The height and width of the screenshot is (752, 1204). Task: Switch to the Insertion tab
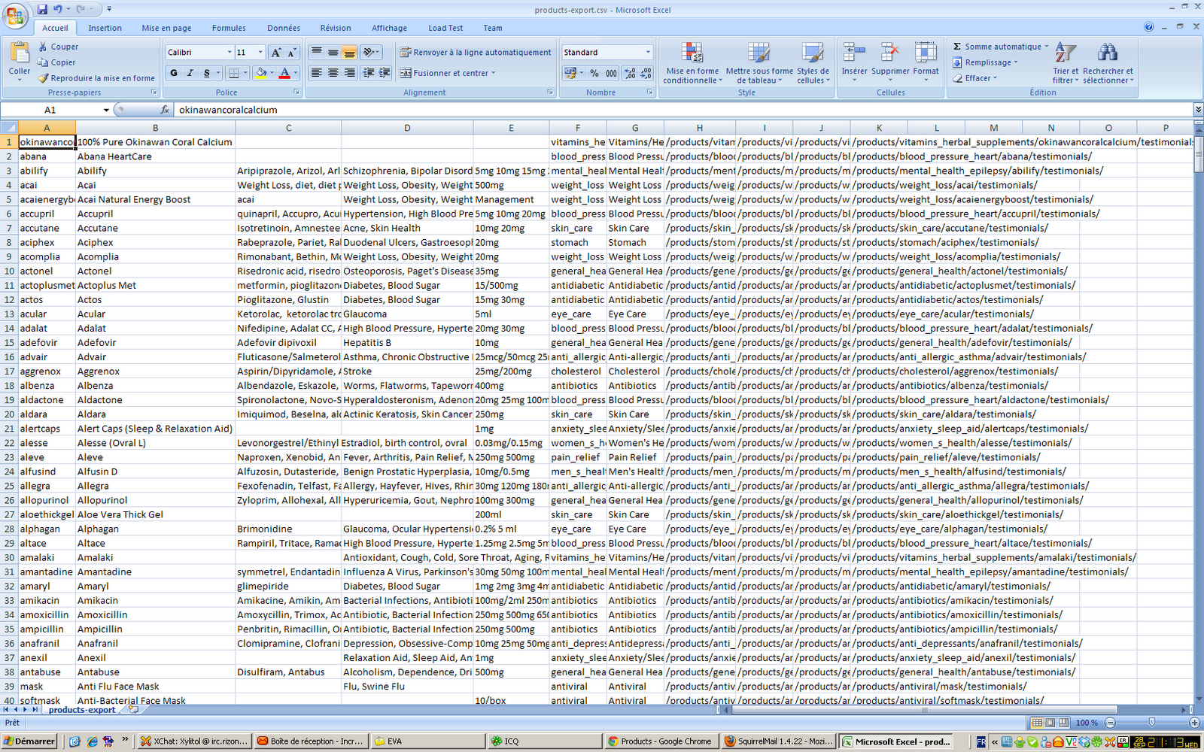[x=105, y=28]
